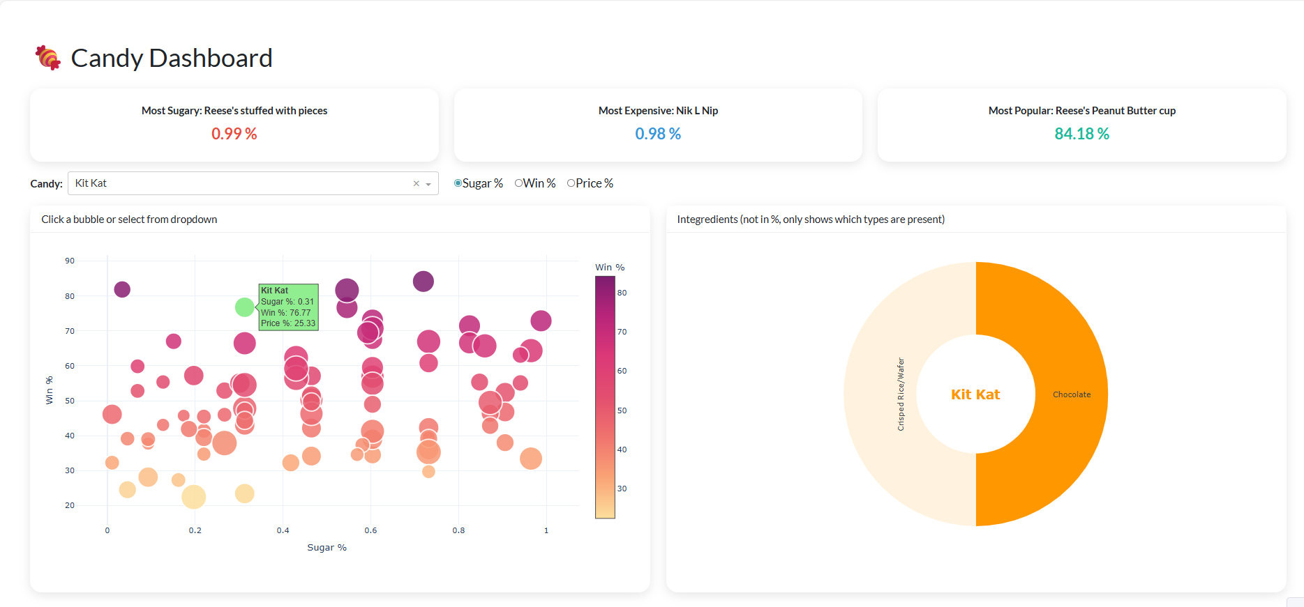Click the rightmost bubble near sugar 1.0
The image size is (1304, 607).
(541, 321)
